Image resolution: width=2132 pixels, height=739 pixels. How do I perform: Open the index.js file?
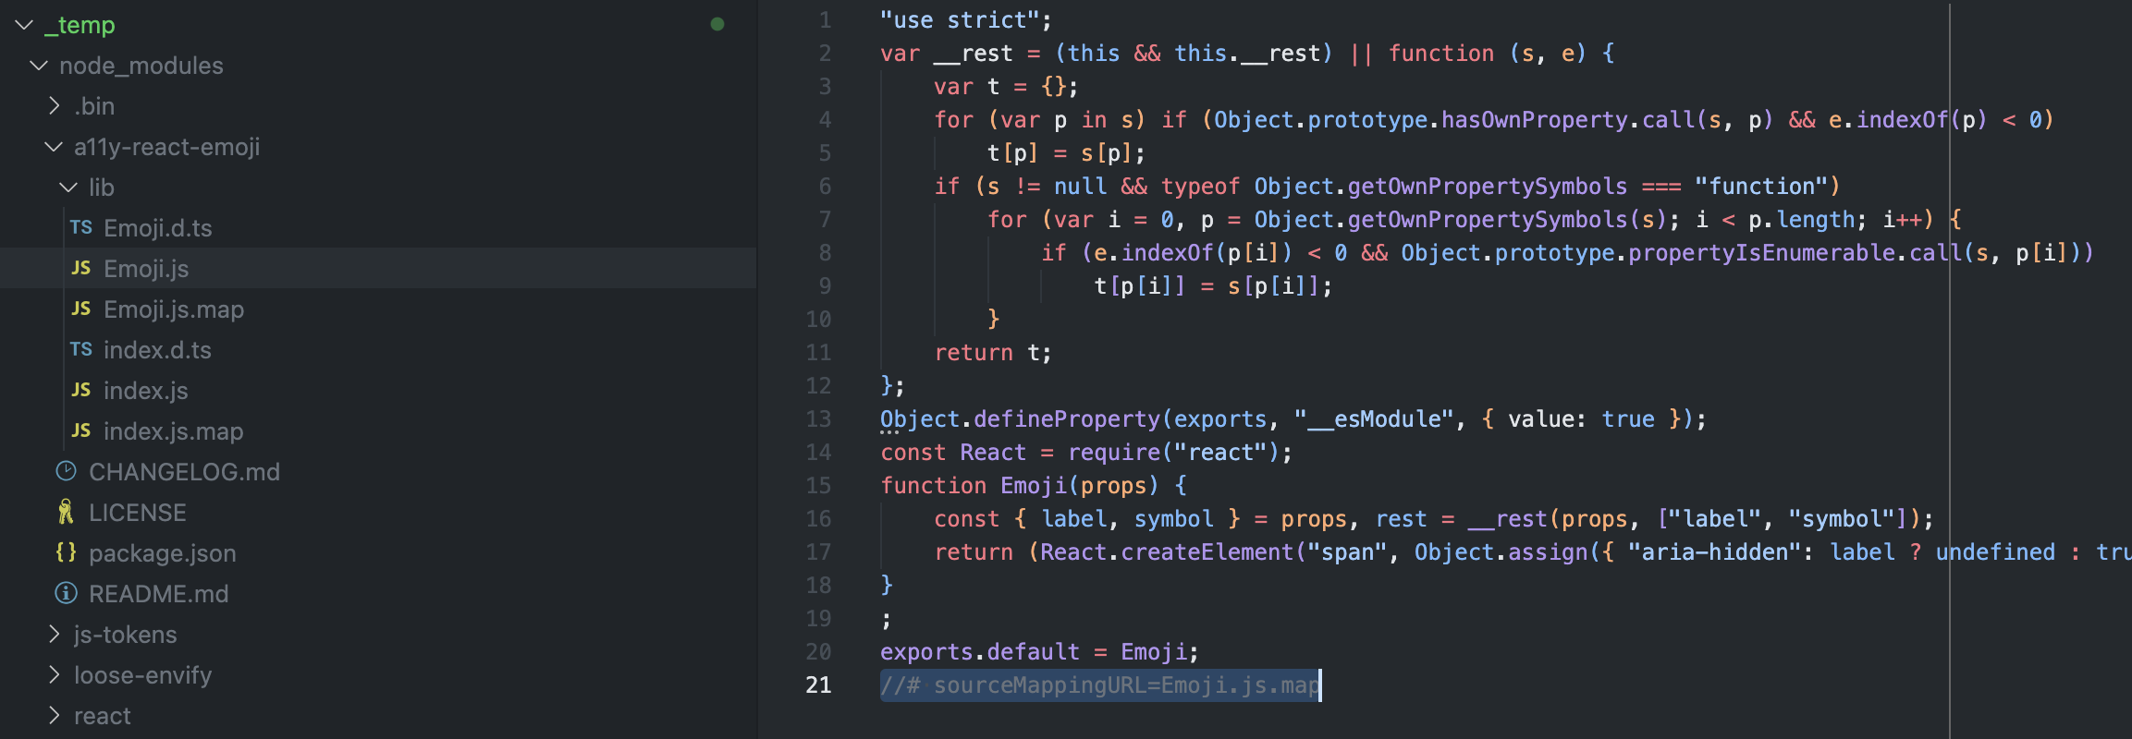(x=146, y=391)
